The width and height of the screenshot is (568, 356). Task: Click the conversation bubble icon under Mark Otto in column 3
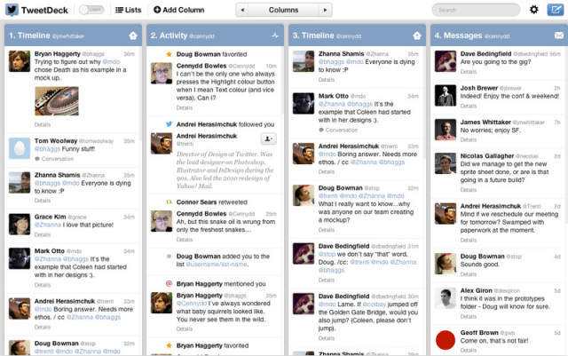[x=321, y=131]
